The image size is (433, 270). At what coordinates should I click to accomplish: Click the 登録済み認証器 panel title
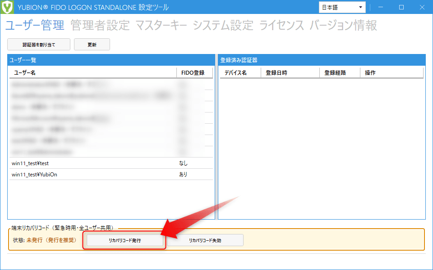239,60
